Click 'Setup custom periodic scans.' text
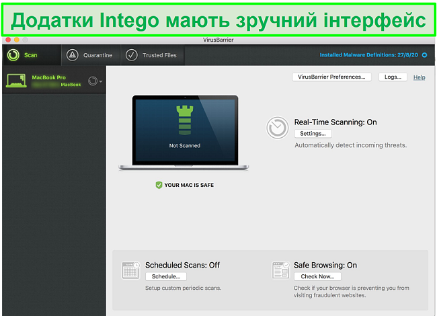 click(183, 288)
